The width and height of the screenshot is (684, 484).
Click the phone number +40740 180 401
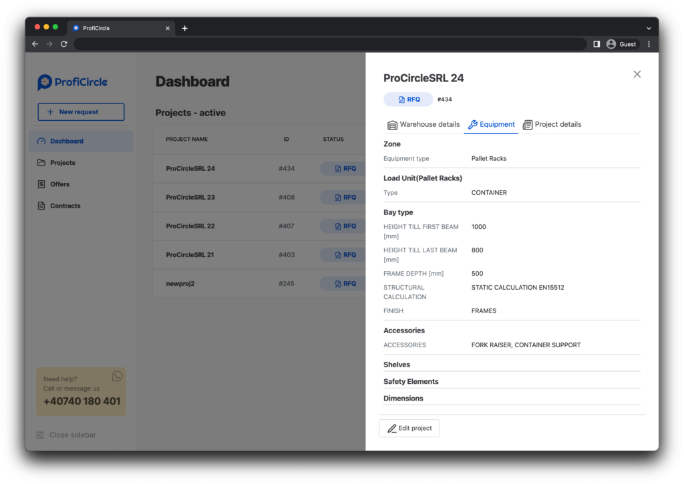coord(82,402)
